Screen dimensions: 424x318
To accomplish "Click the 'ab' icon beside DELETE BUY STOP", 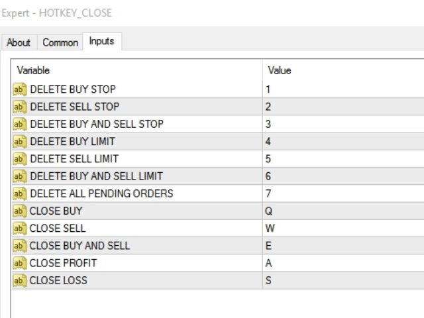I will tap(19, 89).
